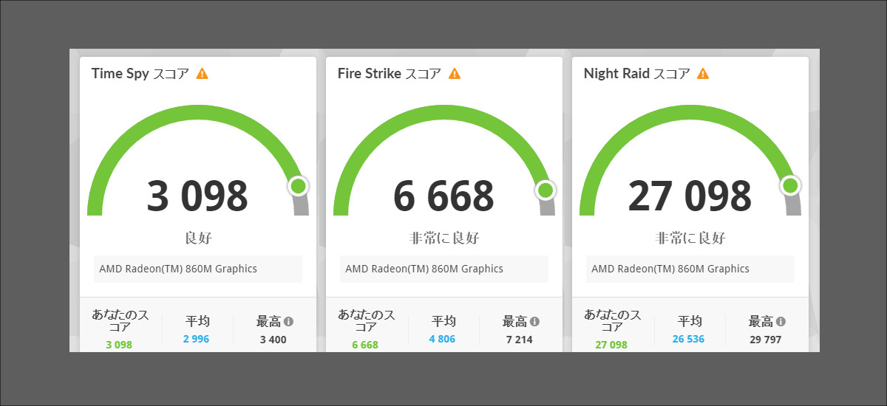Click the Fire Strike gauge knob
Viewport: 887px width, 406px height.
tap(545, 190)
